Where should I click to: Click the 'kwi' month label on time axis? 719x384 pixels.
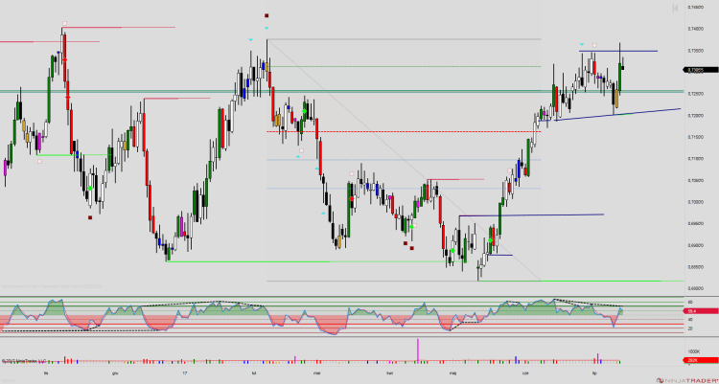(390, 373)
